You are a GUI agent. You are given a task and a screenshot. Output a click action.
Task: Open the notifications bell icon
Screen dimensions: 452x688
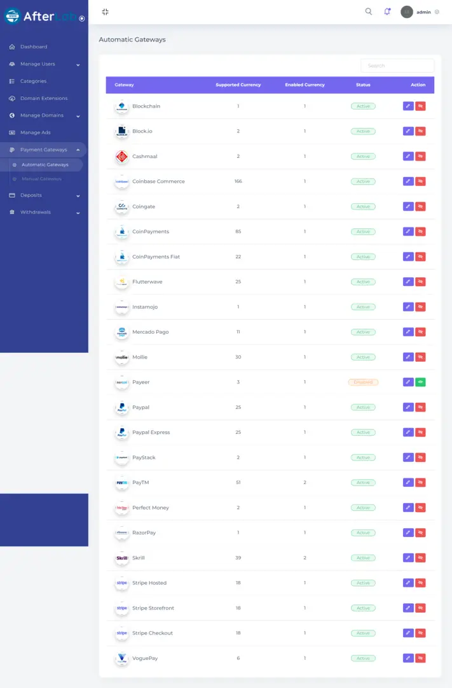(x=387, y=11)
